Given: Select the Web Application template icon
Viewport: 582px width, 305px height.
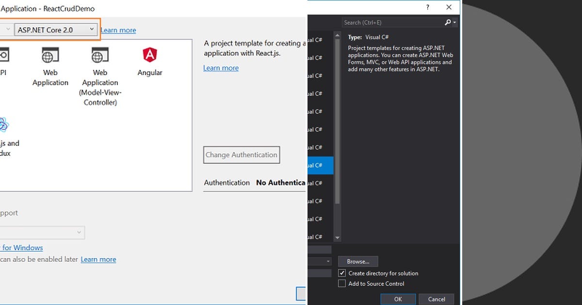Looking at the screenshot, I should pos(50,55).
